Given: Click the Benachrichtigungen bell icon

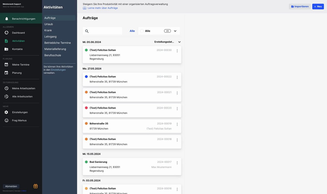Looking at the screenshot, I should (x=7, y=19).
